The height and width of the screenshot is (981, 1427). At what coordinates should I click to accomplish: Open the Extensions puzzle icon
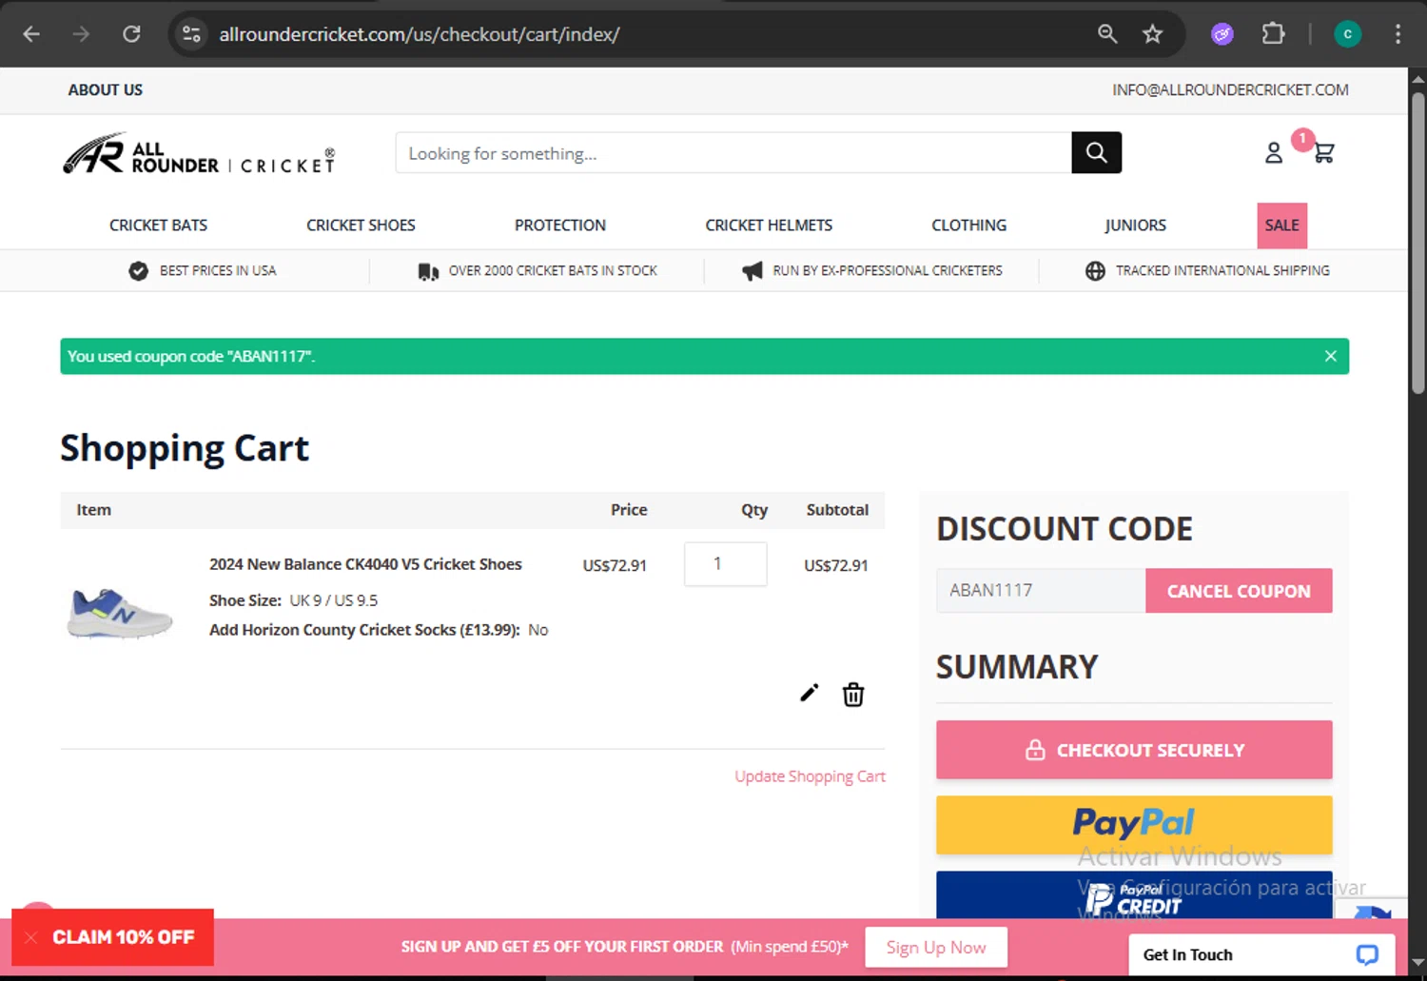click(1273, 34)
